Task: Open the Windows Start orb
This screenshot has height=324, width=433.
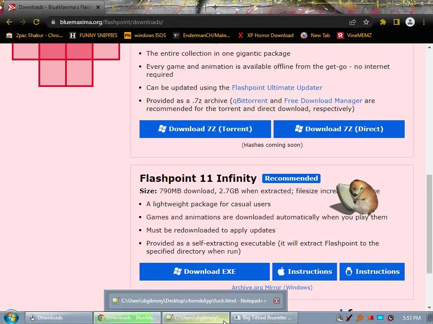Action: click(x=11, y=317)
